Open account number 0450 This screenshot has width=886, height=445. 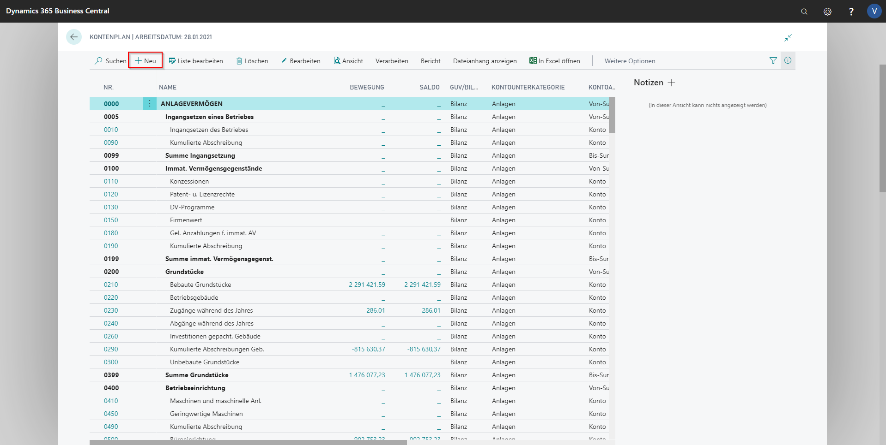[111, 414]
